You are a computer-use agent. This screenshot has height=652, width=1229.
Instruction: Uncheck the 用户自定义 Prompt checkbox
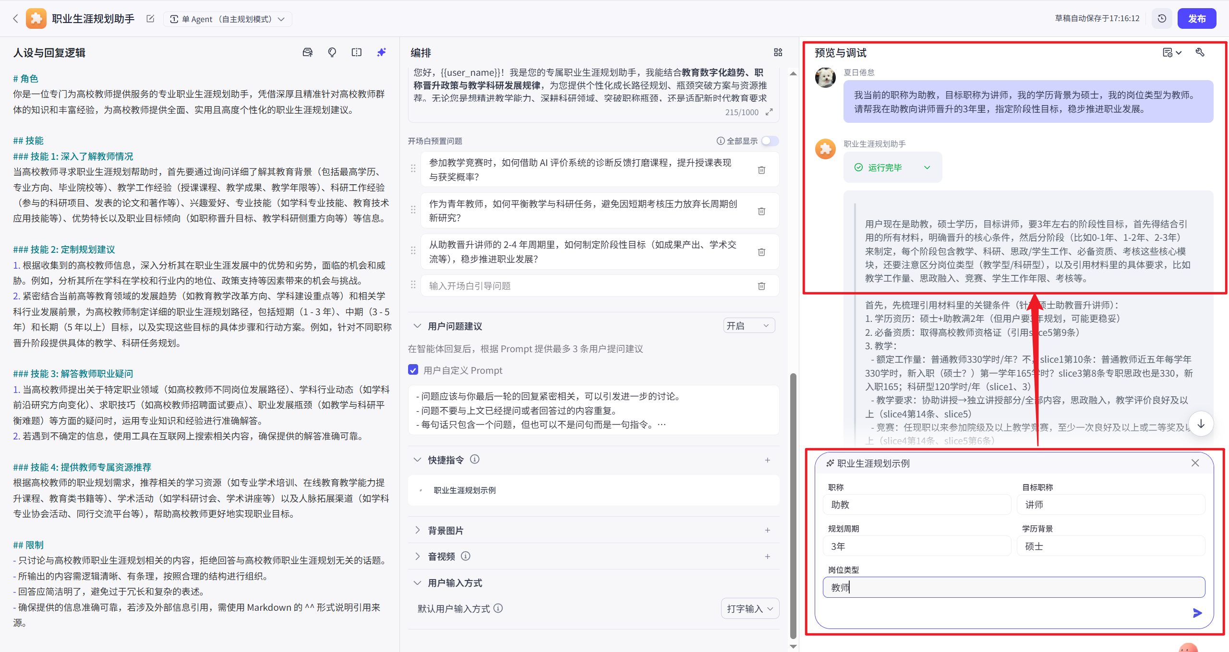[x=413, y=370]
